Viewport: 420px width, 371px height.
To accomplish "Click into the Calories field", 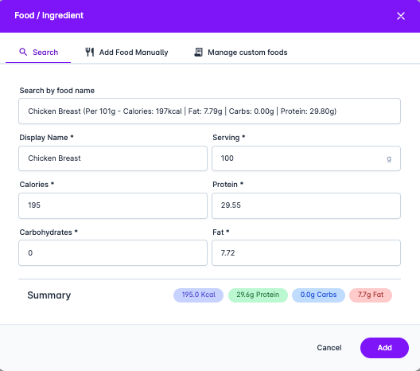I will click(x=113, y=205).
